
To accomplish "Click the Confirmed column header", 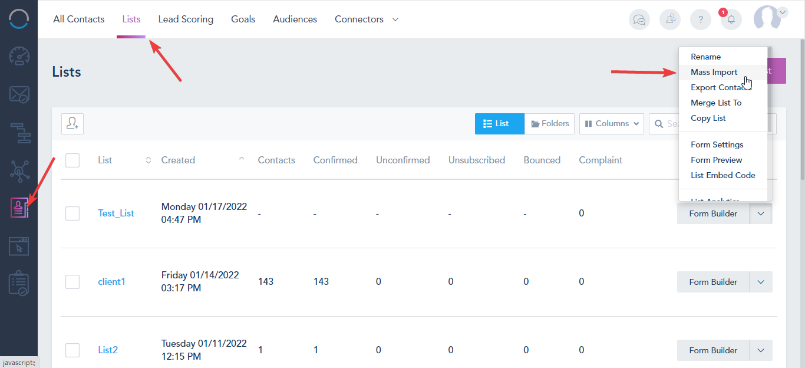I will tap(335, 160).
